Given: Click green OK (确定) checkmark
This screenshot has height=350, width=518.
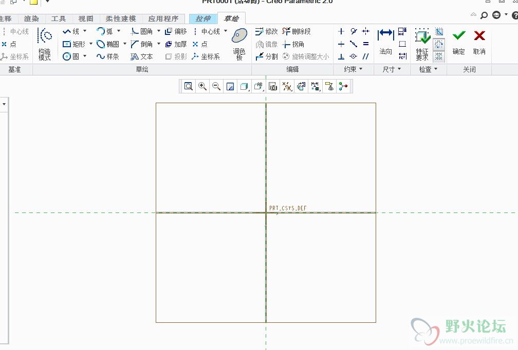Looking at the screenshot, I should tap(459, 42).
